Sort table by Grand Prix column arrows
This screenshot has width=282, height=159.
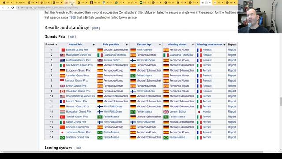[94, 45]
